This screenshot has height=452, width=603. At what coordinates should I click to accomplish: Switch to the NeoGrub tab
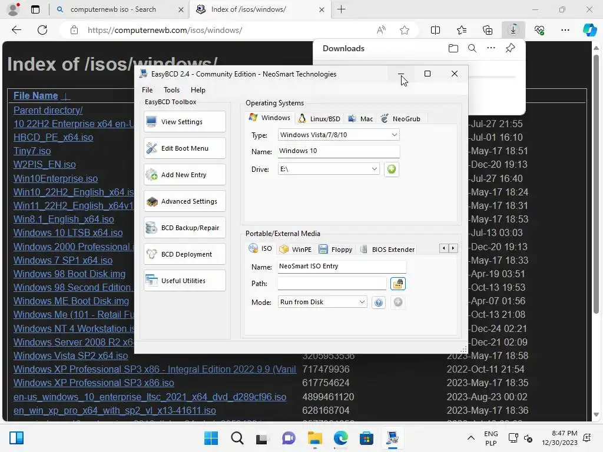tap(400, 119)
